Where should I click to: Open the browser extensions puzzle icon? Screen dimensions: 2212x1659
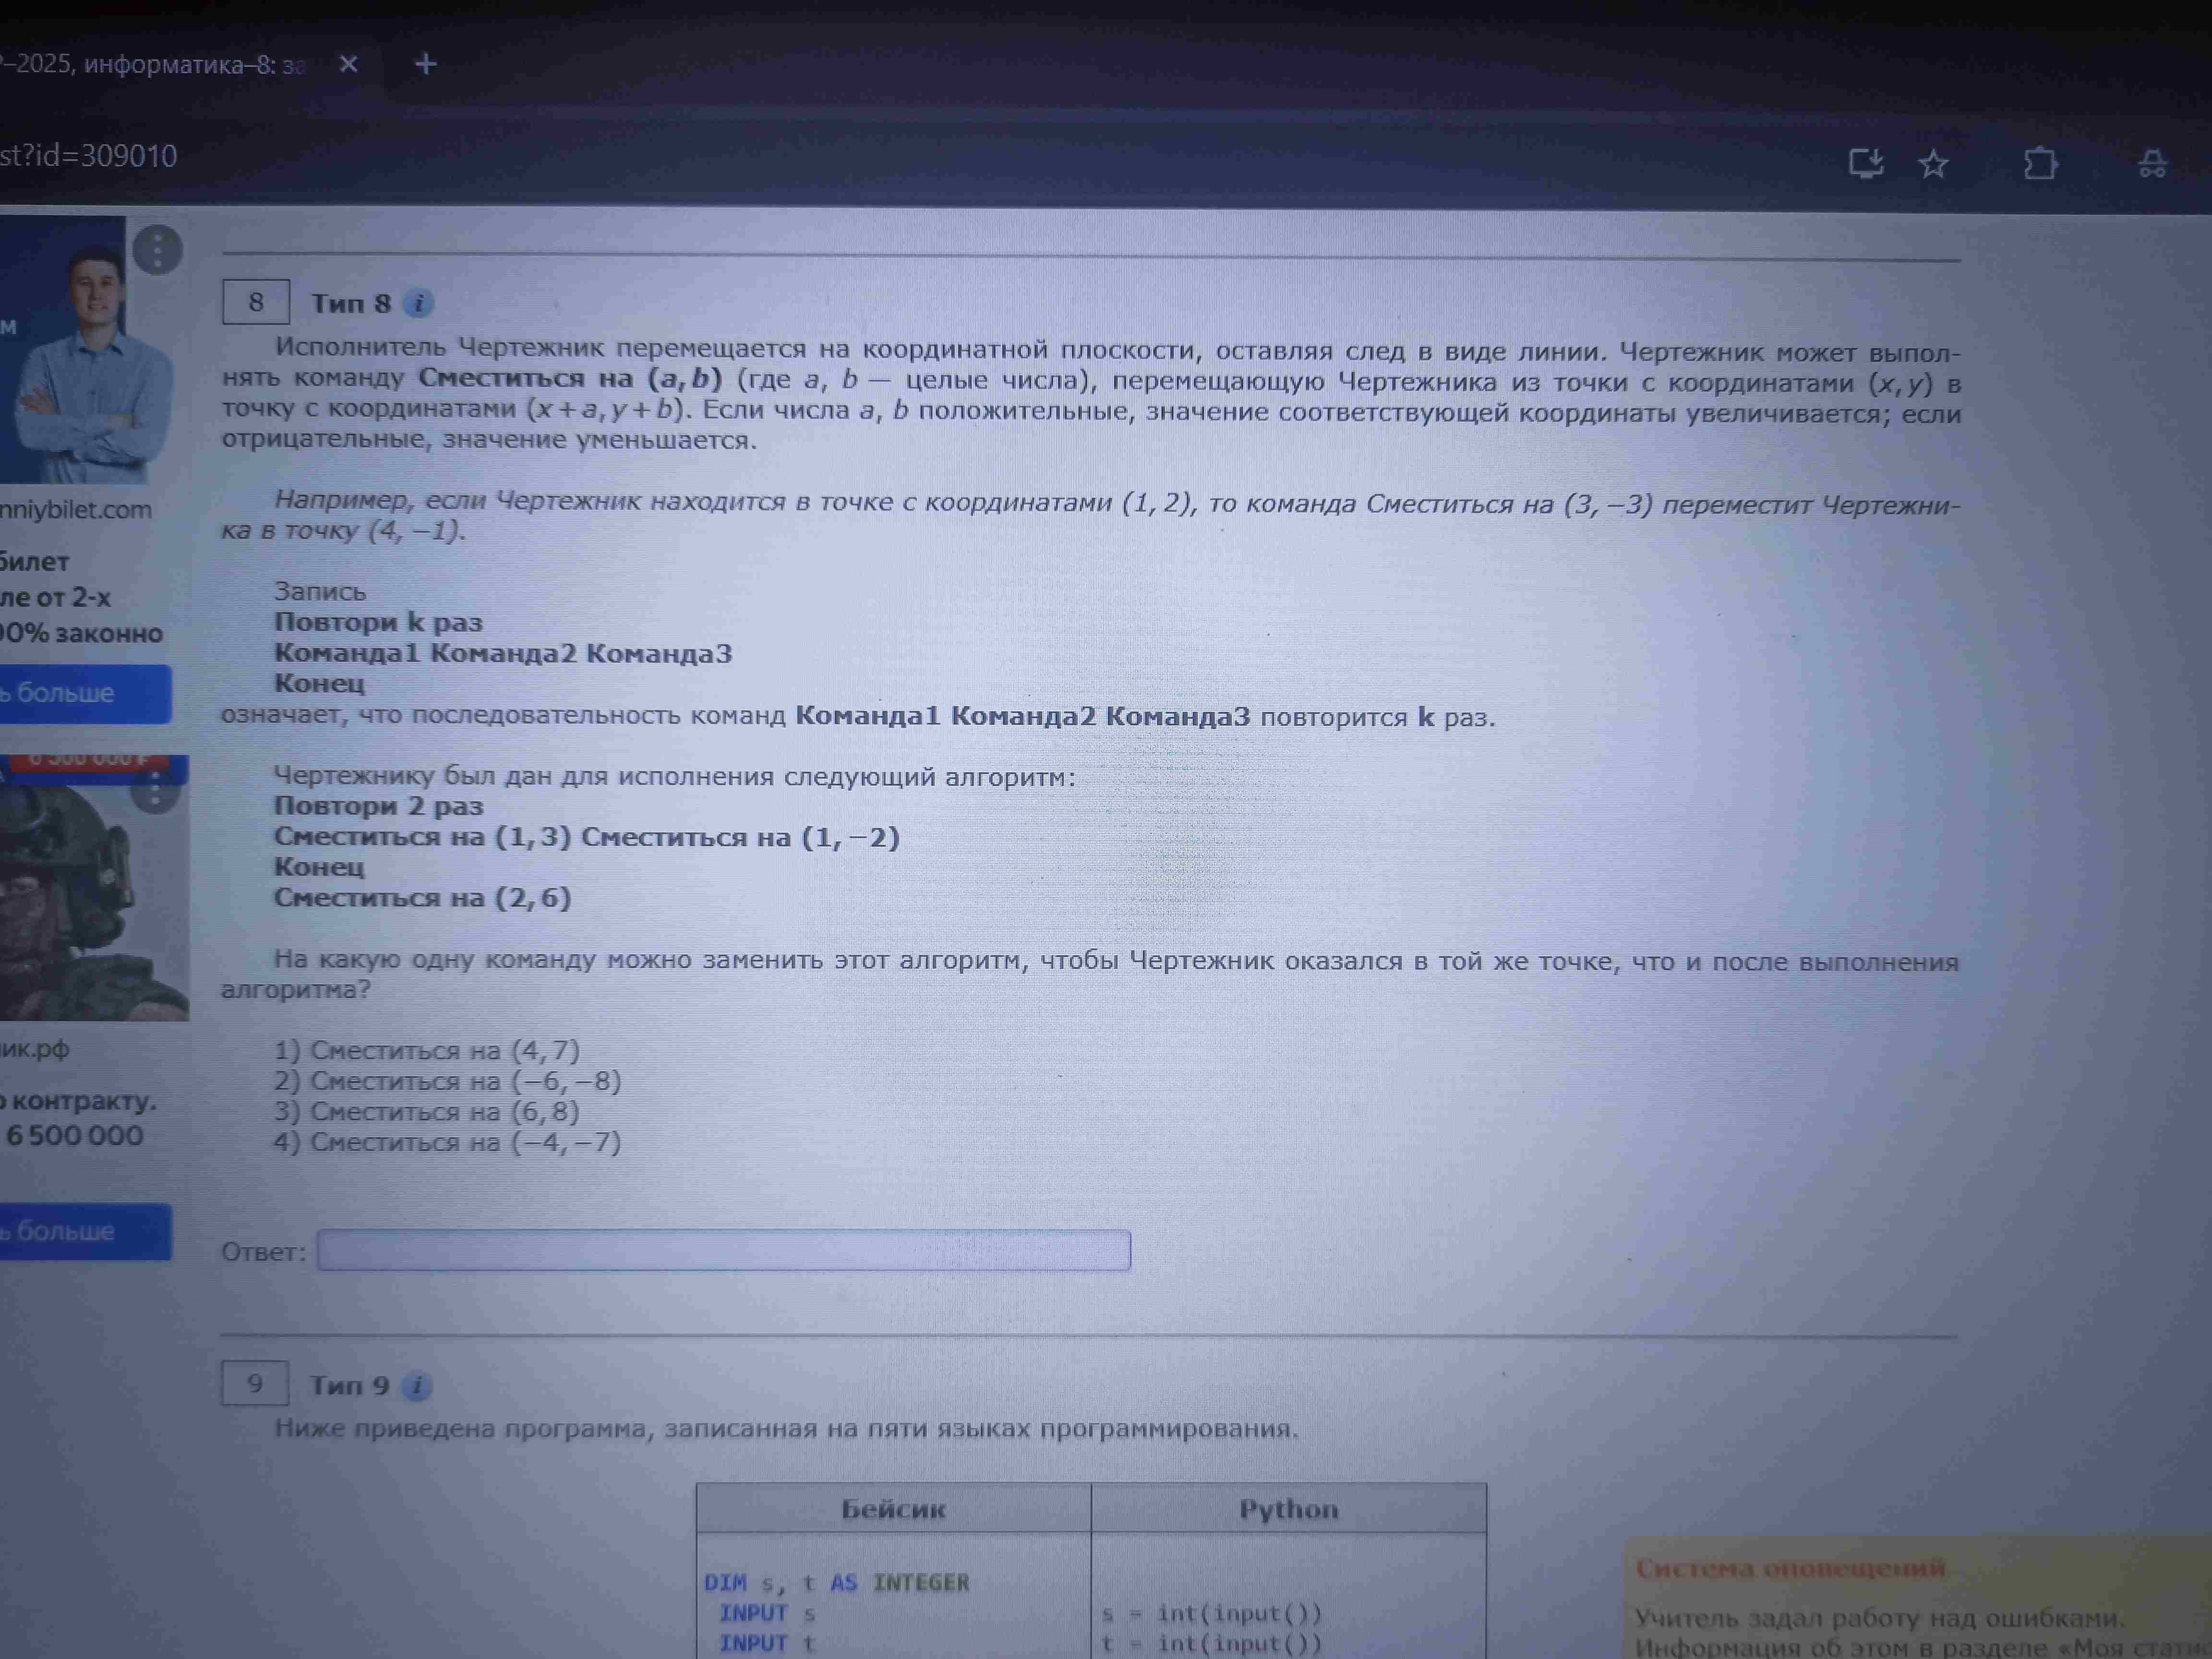point(2040,163)
